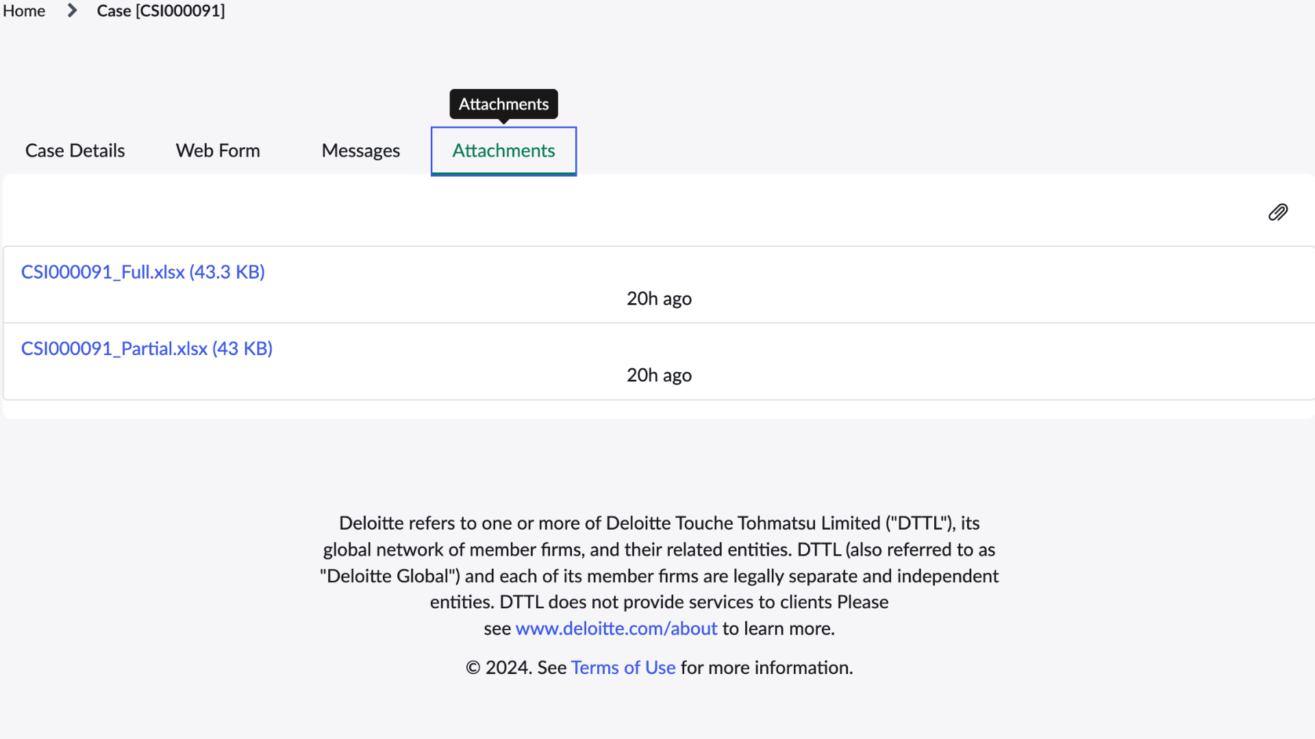Visit the www.deloitte.com/about link

(616, 628)
